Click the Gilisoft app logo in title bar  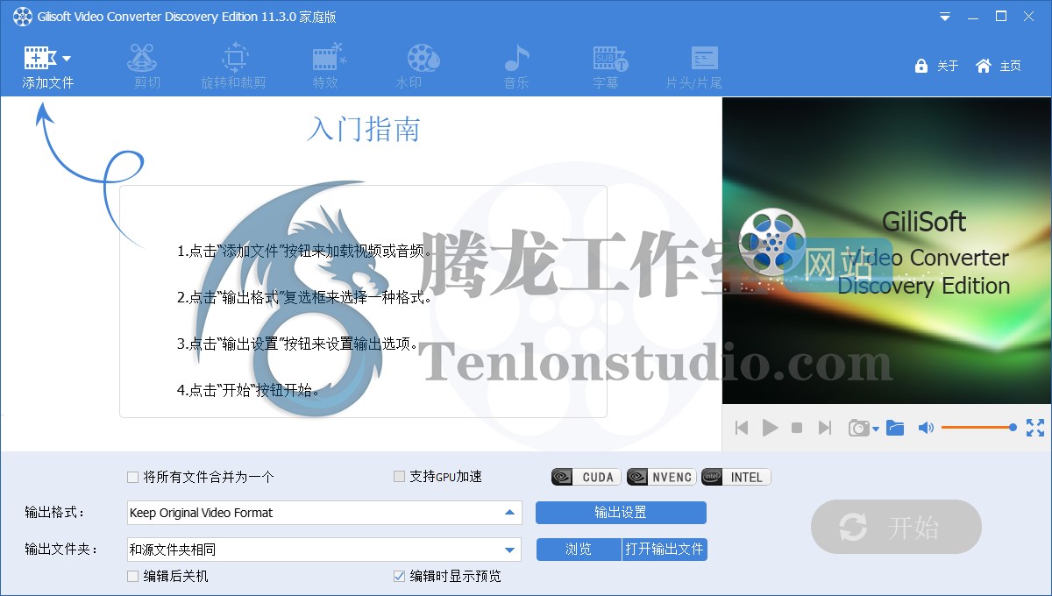tap(22, 17)
